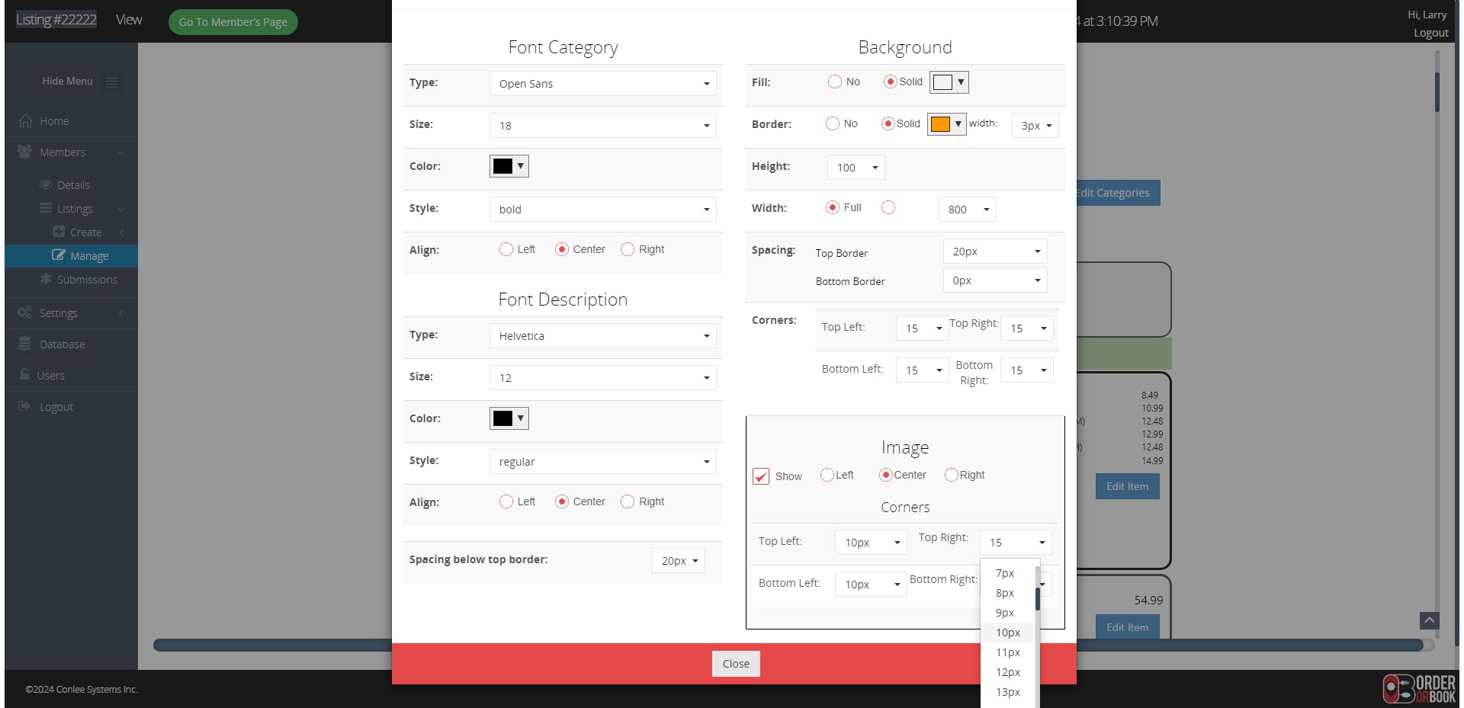Open Image Corners Top Left dropdown
Image resolution: width=1464 pixels, height=708 pixels.
tap(871, 543)
